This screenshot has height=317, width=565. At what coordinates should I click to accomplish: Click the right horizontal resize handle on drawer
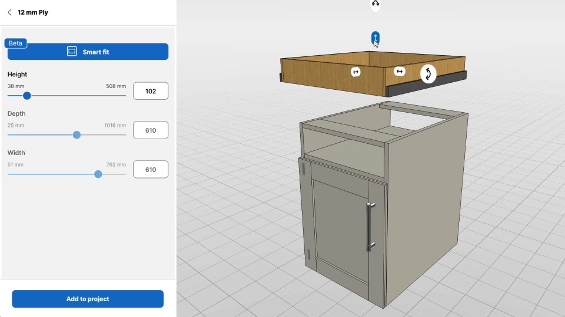pyautogui.click(x=399, y=71)
